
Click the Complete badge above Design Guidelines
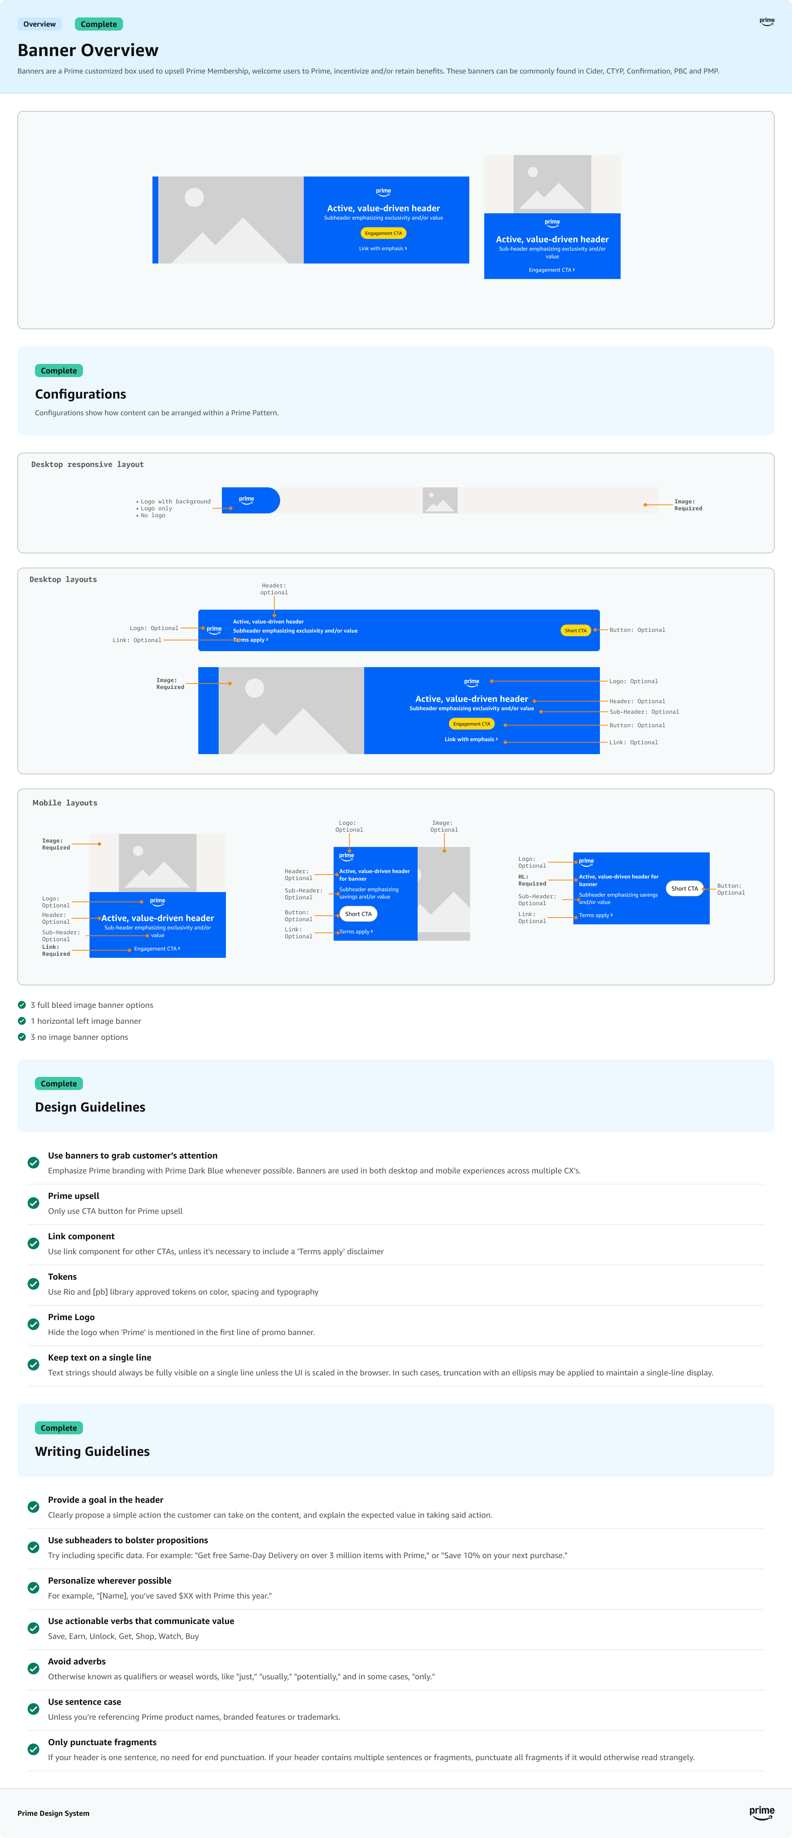59,1084
